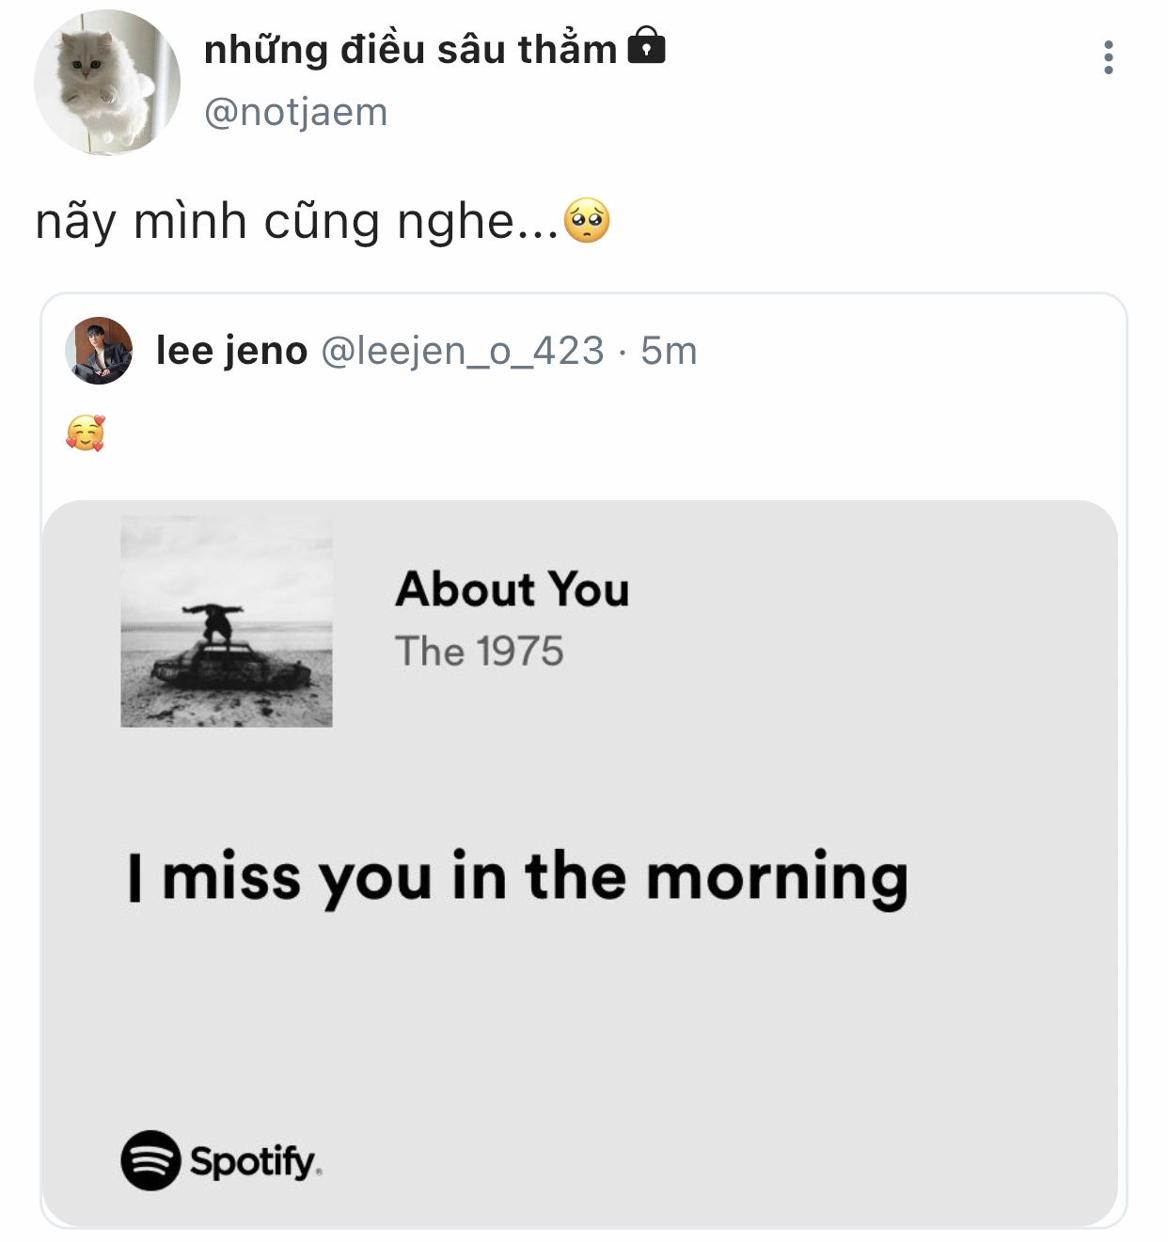Open the @leejen_o_423 handle
The image size is (1168, 1243).
coord(463,351)
